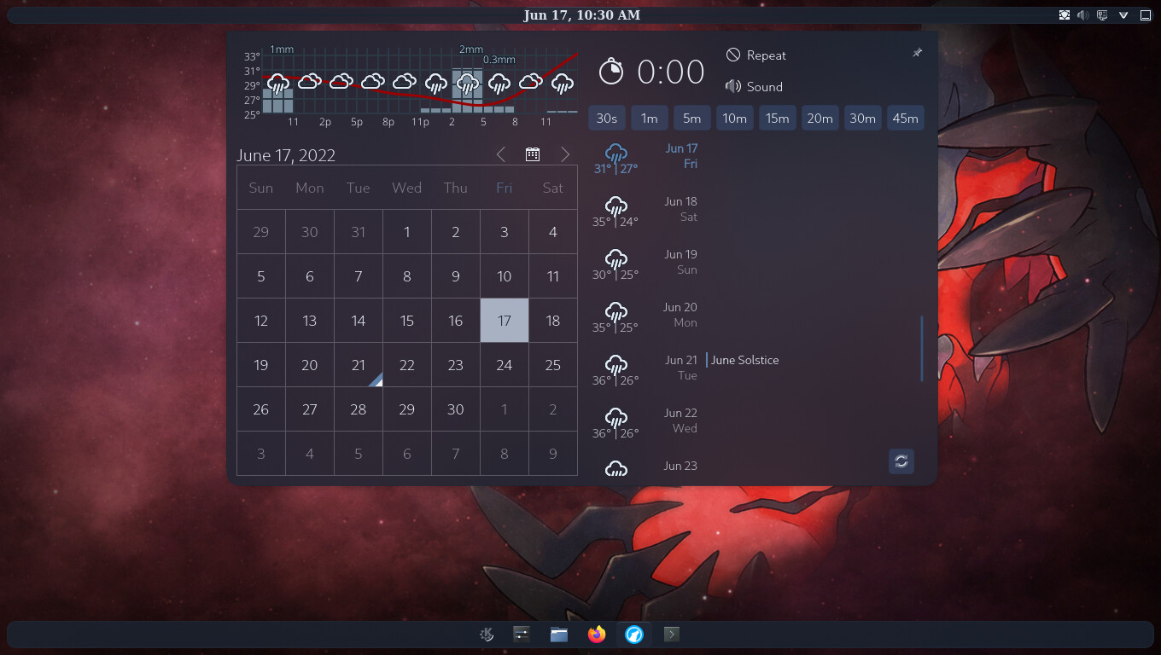Start a 1m timer
The height and width of the screenshot is (655, 1161).
pos(650,118)
